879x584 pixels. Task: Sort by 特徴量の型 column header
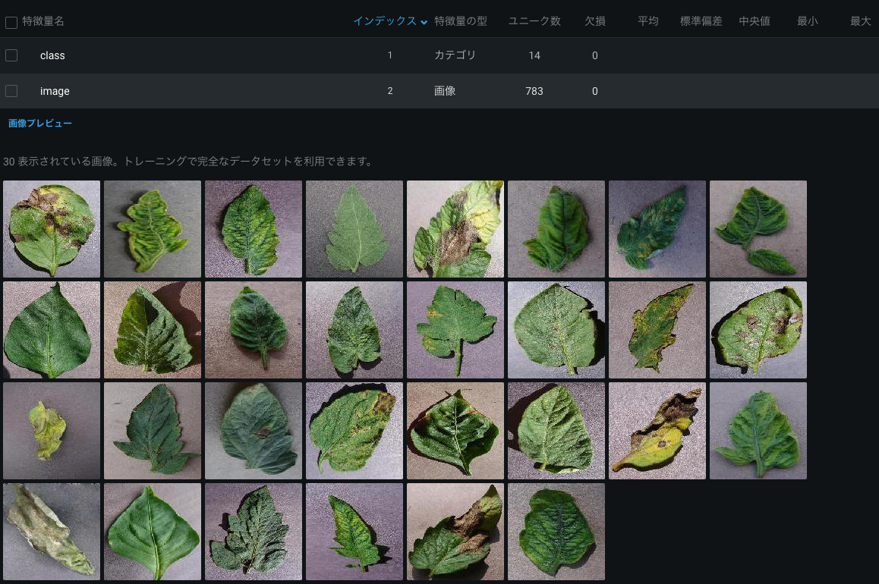(460, 21)
